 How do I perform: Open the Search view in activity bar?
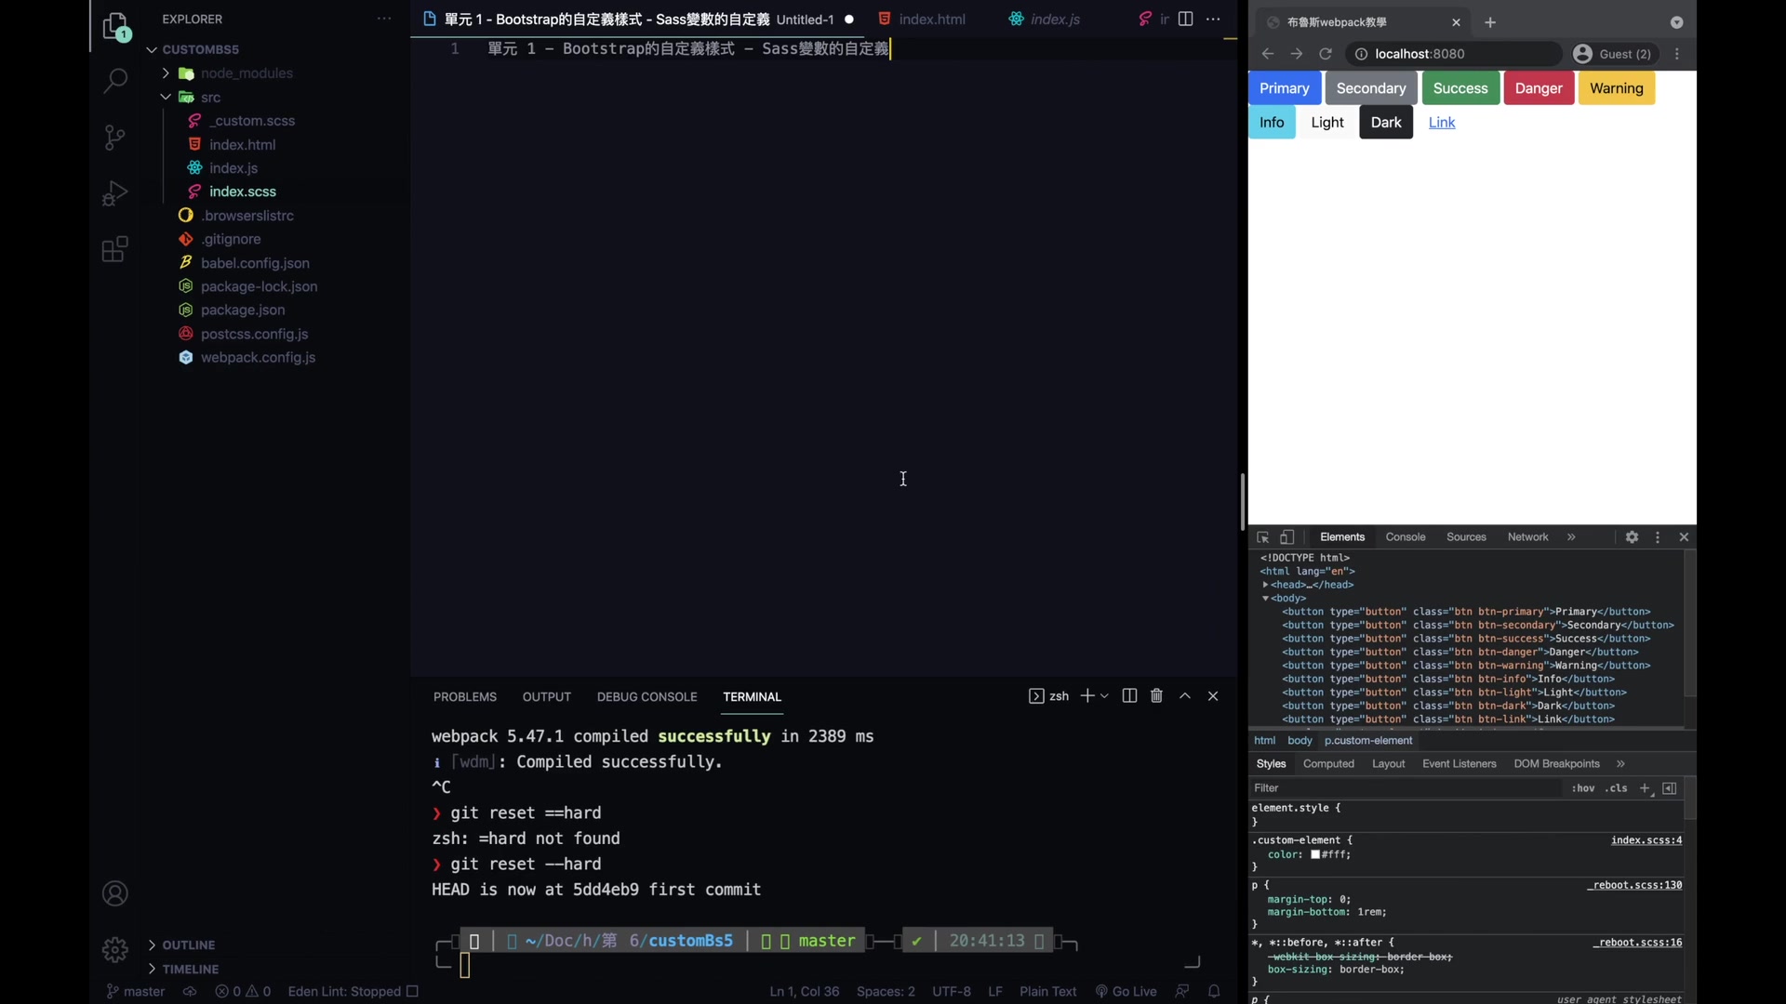tap(114, 82)
